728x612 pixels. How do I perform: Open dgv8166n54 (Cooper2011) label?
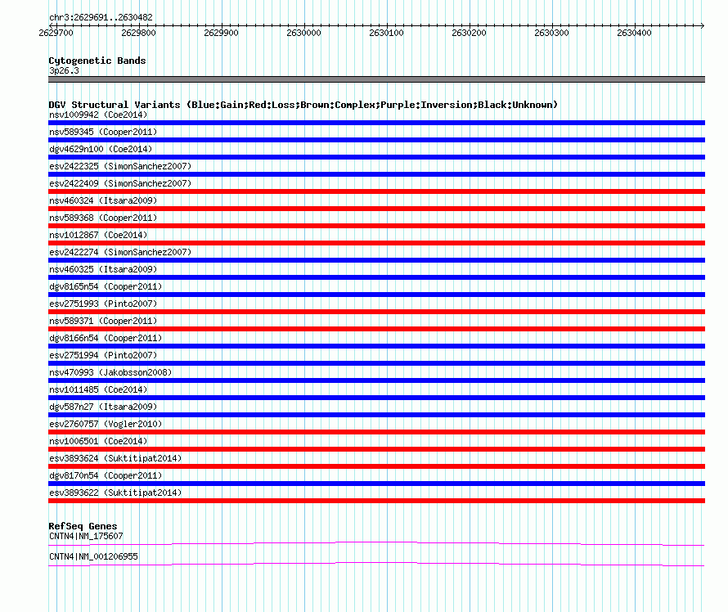pos(106,338)
